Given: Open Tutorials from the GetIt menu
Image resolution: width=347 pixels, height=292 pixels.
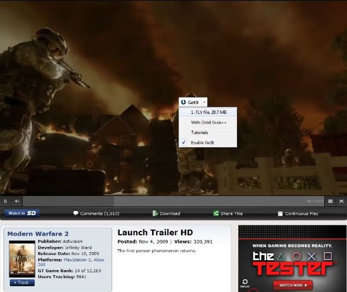Looking at the screenshot, I should 200,132.
